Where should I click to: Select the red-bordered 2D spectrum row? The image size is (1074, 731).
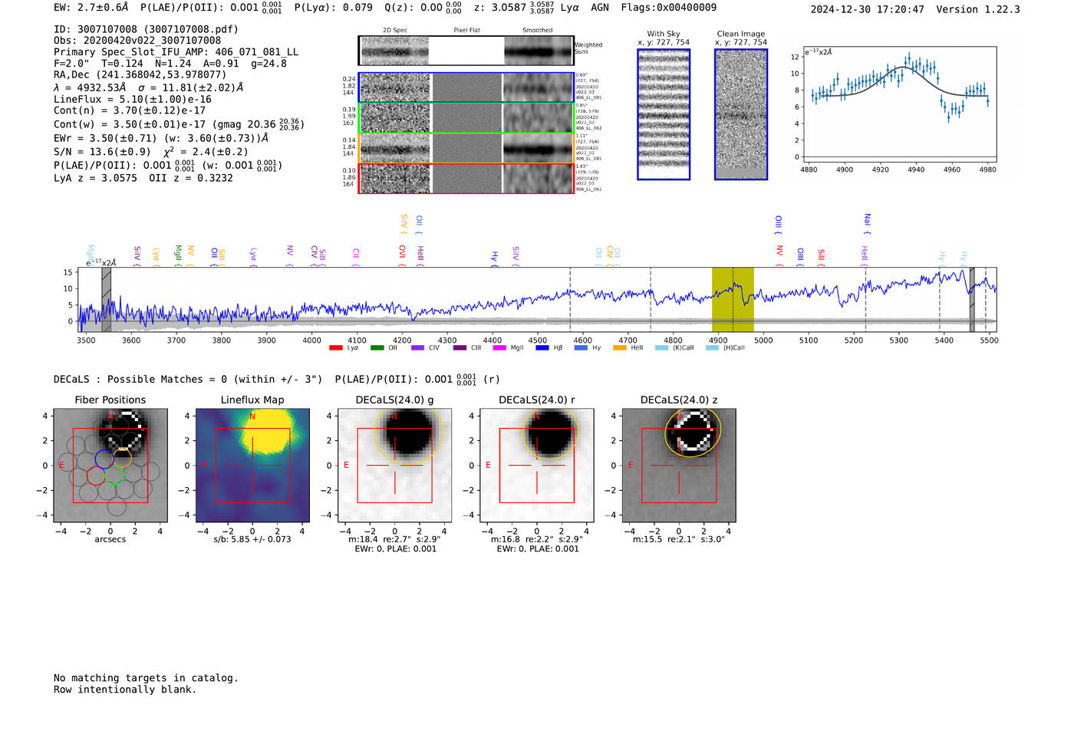coord(466,178)
